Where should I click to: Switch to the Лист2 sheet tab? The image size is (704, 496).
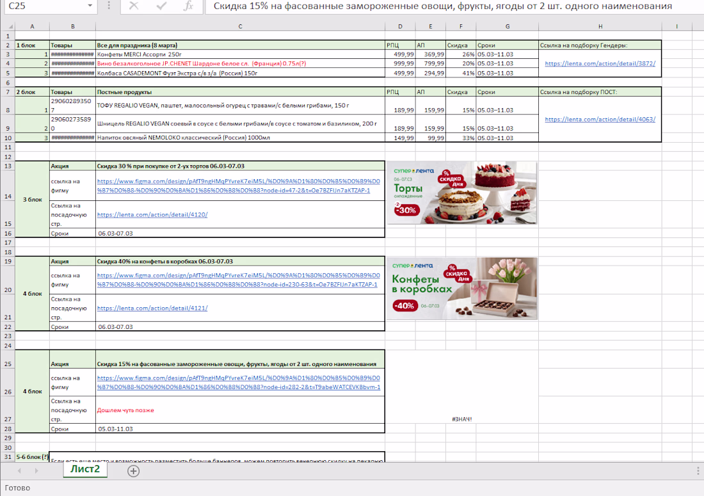[x=85, y=469]
